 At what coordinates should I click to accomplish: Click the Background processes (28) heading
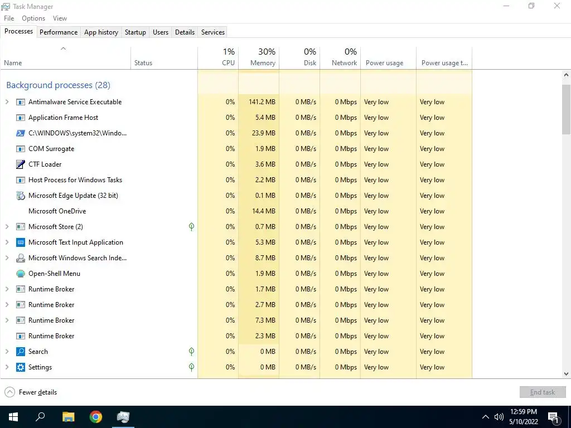tap(58, 85)
